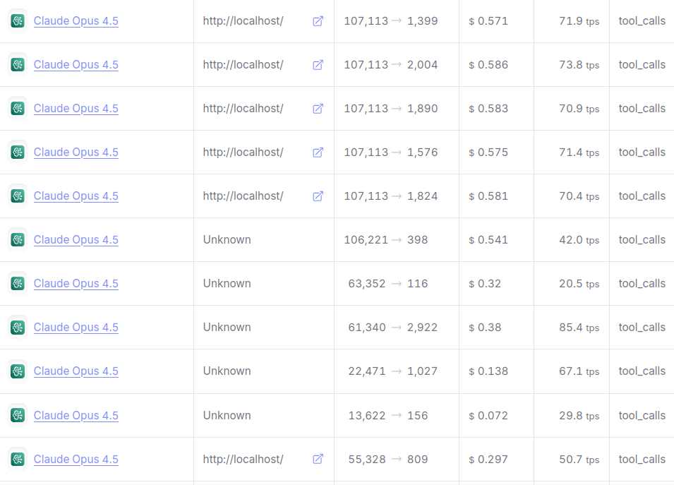Click the speed value 20.5 tps
The height and width of the screenshot is (485, 674).
click(579, 284)
